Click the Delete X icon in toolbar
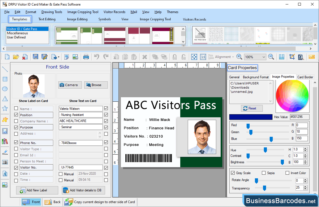This screenshot has height=207, width=319. (145, 57)
